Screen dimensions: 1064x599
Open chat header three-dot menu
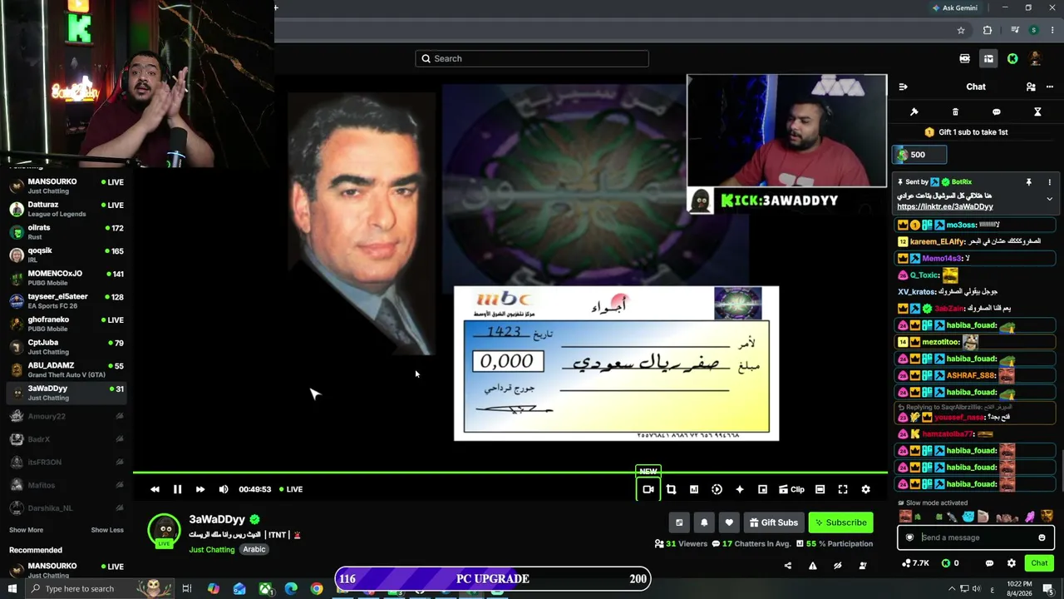(1049, 87)
